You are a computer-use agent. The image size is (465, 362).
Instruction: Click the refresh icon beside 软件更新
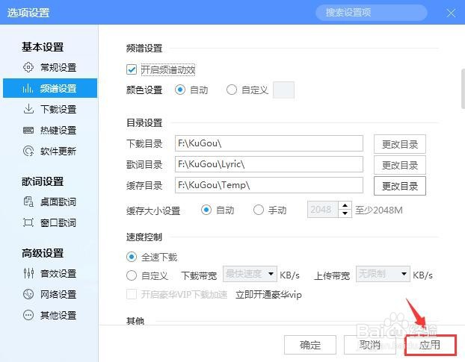[28, 151]
